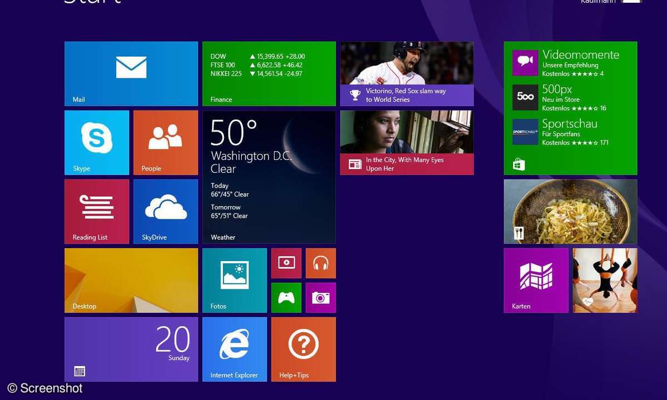Open the People tile
This screenshot has height=400, width=667.
pos(166,143)
